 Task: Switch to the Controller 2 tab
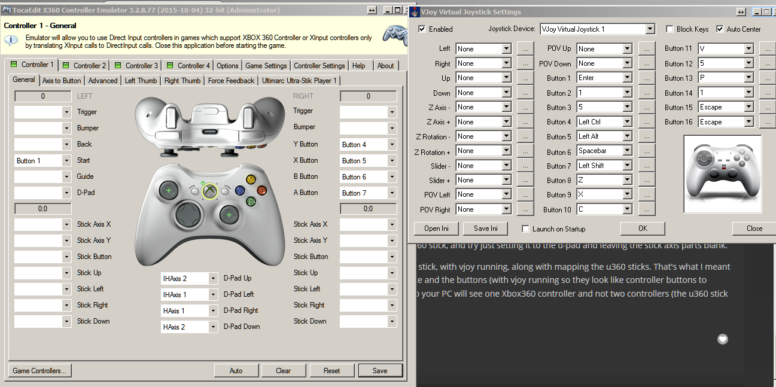[x=84, y=65]
